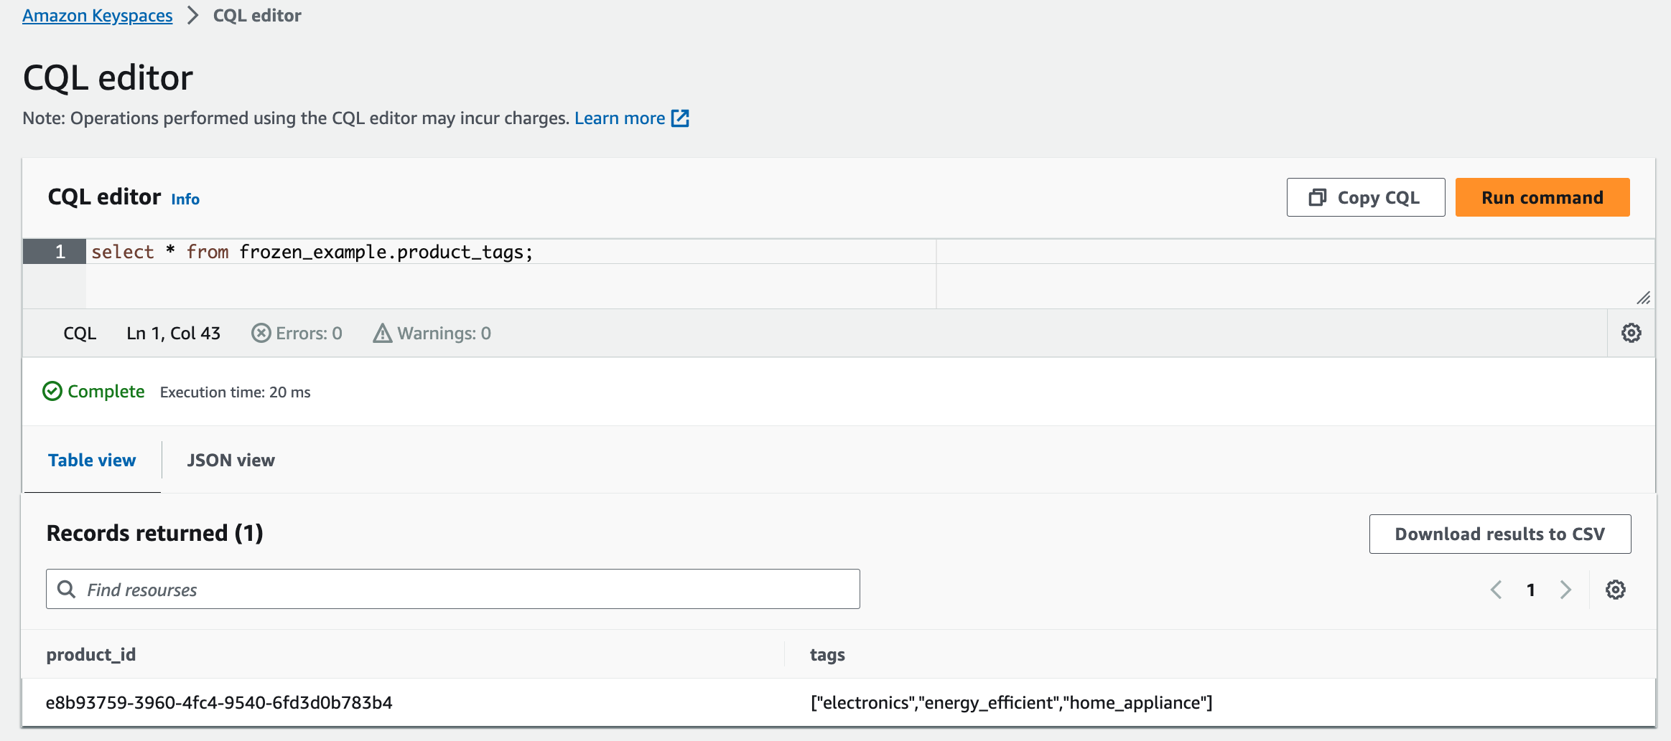Go to next results page
This screenshot has width=1671, height=741.
(x=1566, y=590)
